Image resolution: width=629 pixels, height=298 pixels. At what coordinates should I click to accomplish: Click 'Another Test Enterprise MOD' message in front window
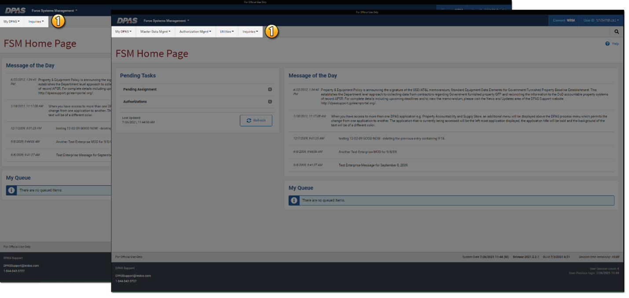(368, 151)
